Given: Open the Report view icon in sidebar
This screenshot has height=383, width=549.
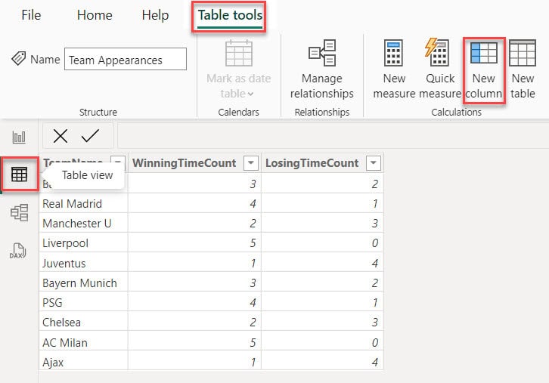Looking at the screenshot, I should (19, 137).
